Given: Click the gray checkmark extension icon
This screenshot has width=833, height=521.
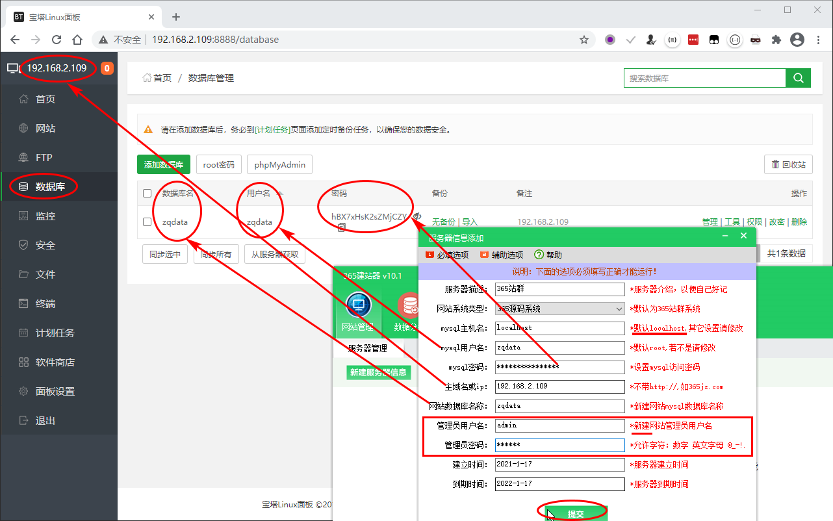Looking at the screenshot, I should (630, 40).
